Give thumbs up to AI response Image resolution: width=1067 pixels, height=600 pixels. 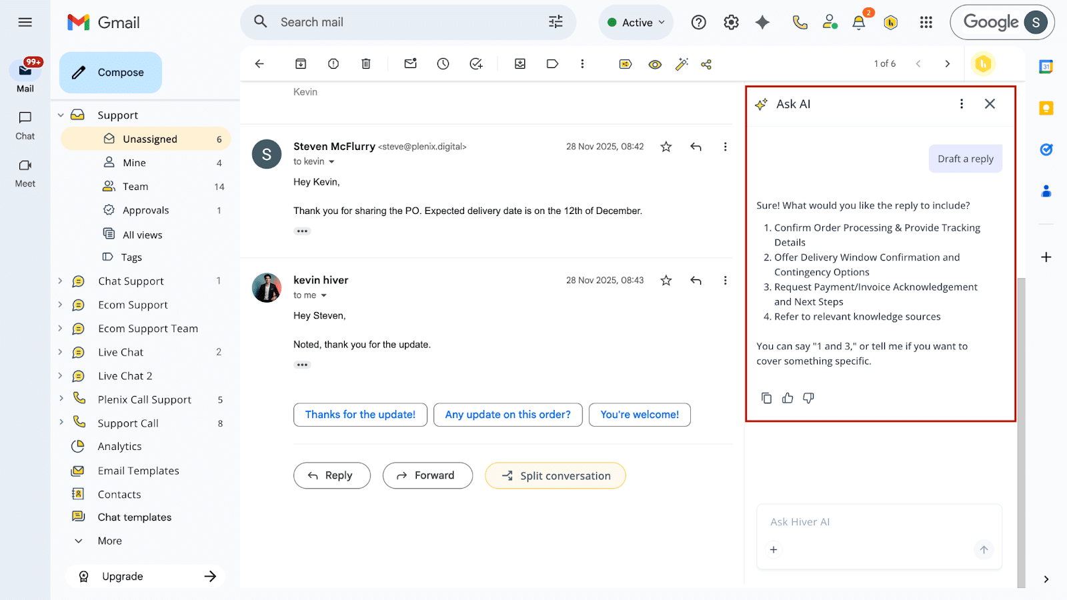click(x=788, y=398)
